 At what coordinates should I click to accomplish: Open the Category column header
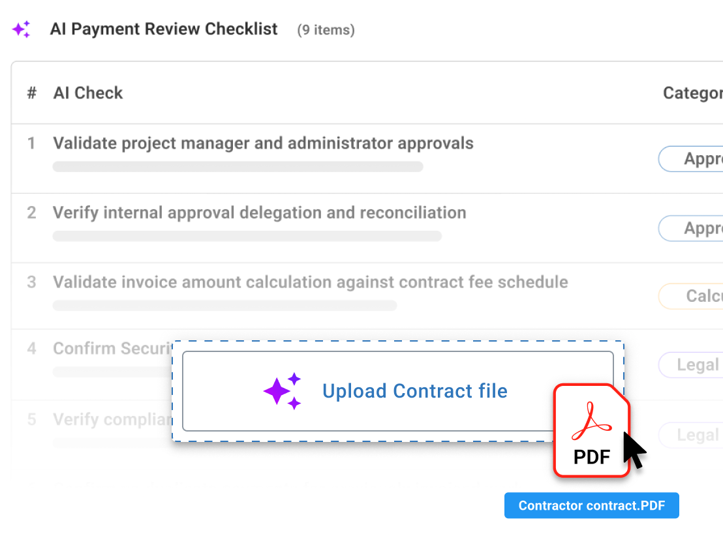pyautogui.click(x=692, y=93)
